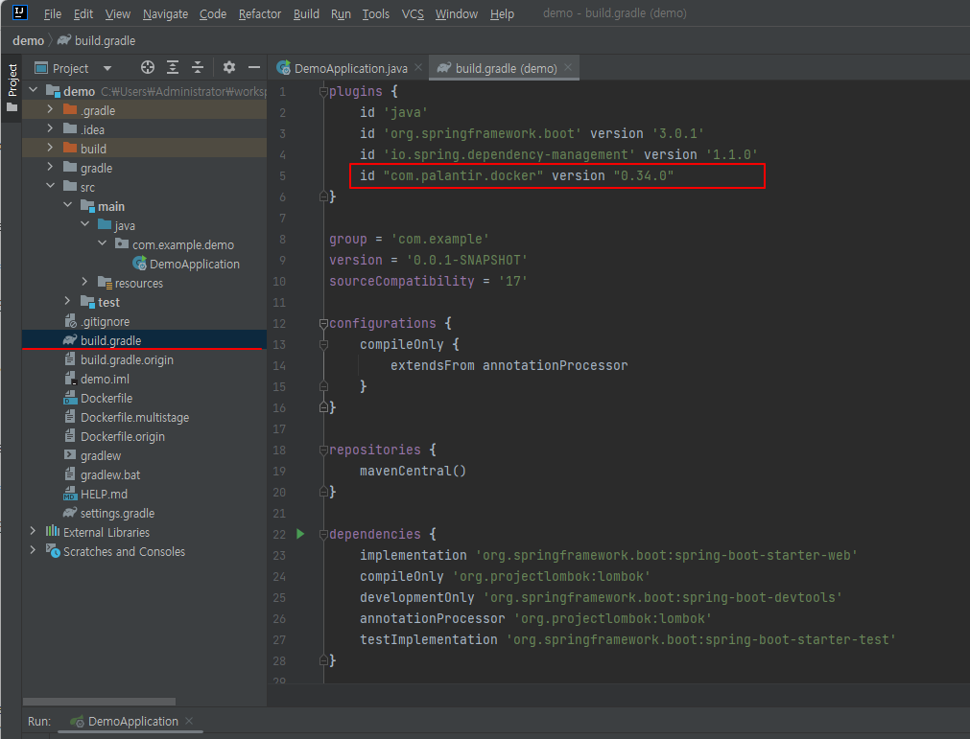The height and width of the screenshot is (739, 970).
Task: Click the Collapse All icon in Project toolbar
Action: click(198, 67)
